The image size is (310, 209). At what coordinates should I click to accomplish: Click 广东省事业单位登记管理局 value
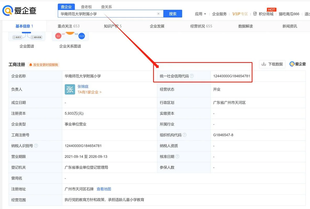[86, 167]
